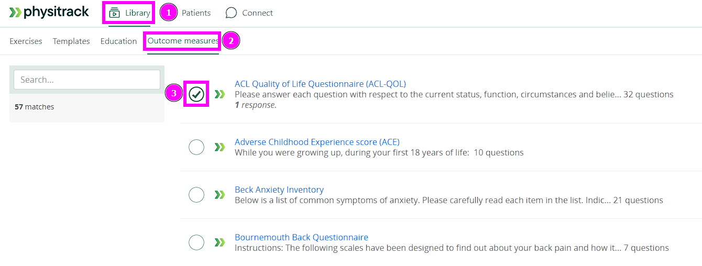
Task: Click the outcome measures Search field
Action: (87, 80)
